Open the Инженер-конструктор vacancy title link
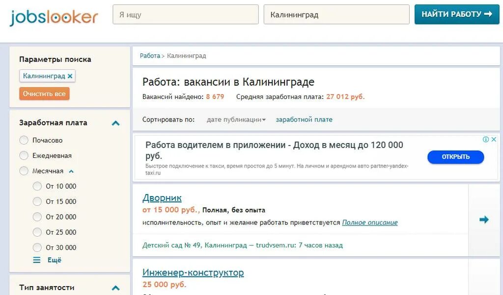Viewport: 503px width, 295px height. (x=193, y=272)
